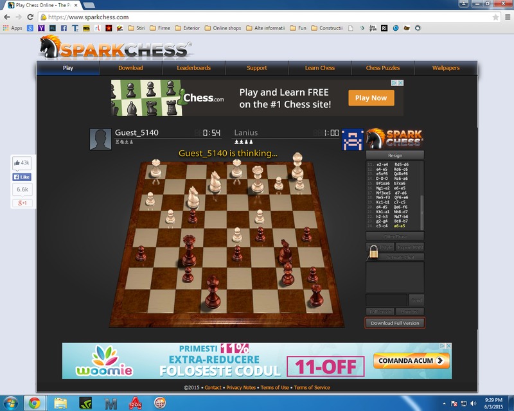Open the Support tab
514x411 pixels.
(256, 68)
